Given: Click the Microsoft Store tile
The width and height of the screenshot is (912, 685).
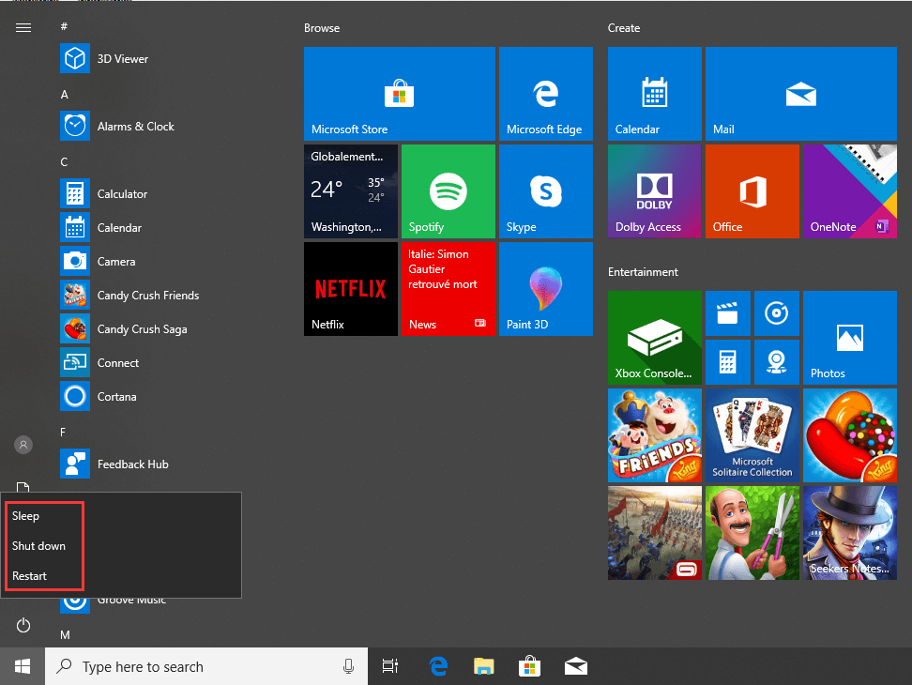Looking at the screenshot, I should coord(400,94).
